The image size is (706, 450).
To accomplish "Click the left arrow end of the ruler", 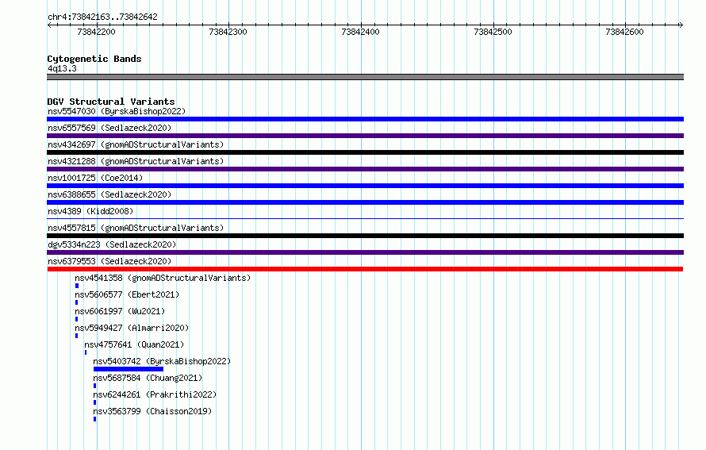I will click(49, 25).
